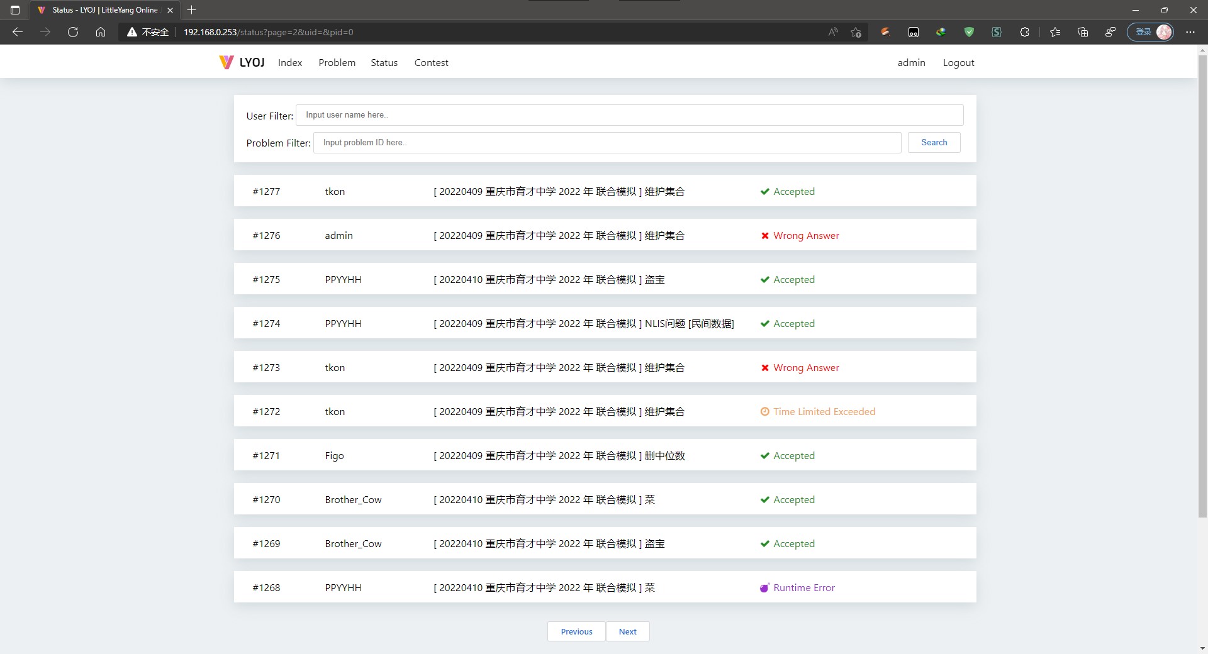Toggle the tab actions menu
Screen dimensions: 1208x654
coord(14,10)
